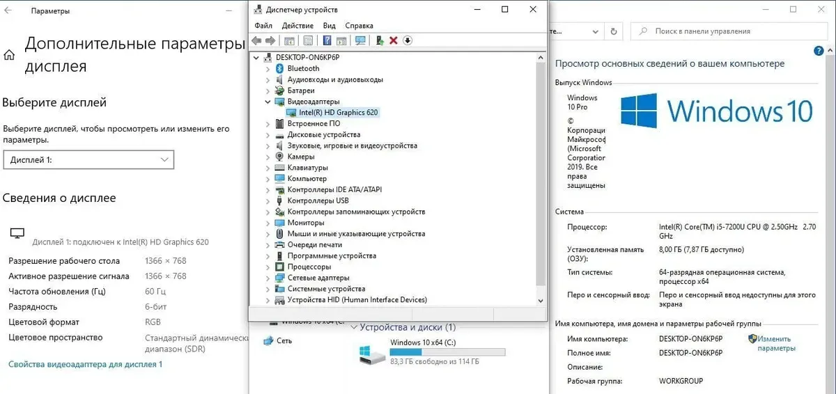Click the blue question mark help icon
The image size is (836, 394).
(x=327, y=40)
